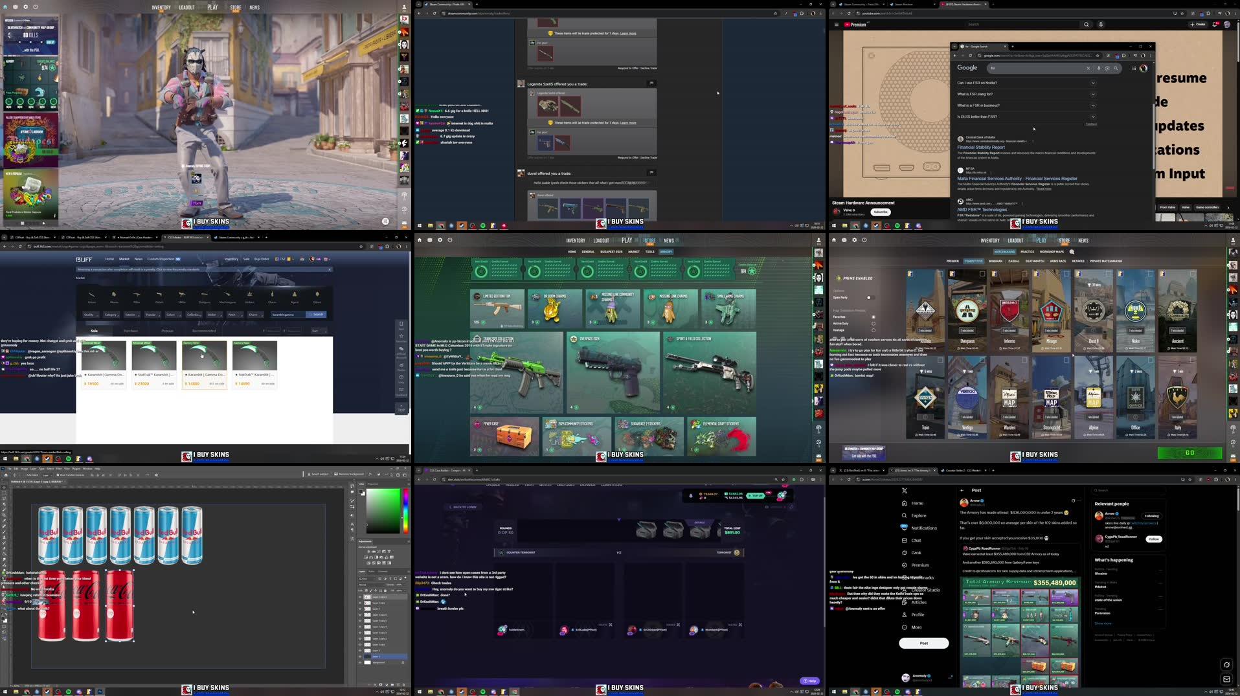The height and width of the screenshot is (696, 1240).
Task: Open the Sort dropdown on BUFF market
Action: coord(317,331)
